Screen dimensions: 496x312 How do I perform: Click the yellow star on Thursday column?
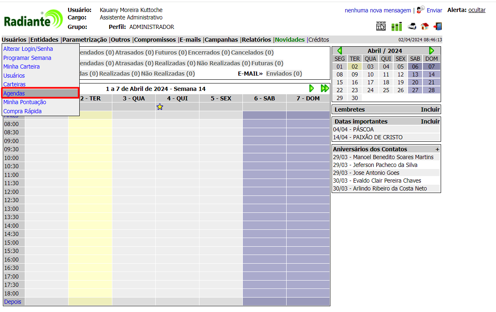click(x=160, y=107)
